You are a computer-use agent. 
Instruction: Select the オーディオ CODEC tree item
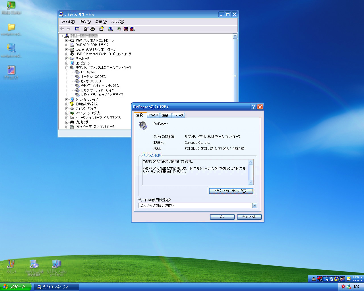(93, 77)
